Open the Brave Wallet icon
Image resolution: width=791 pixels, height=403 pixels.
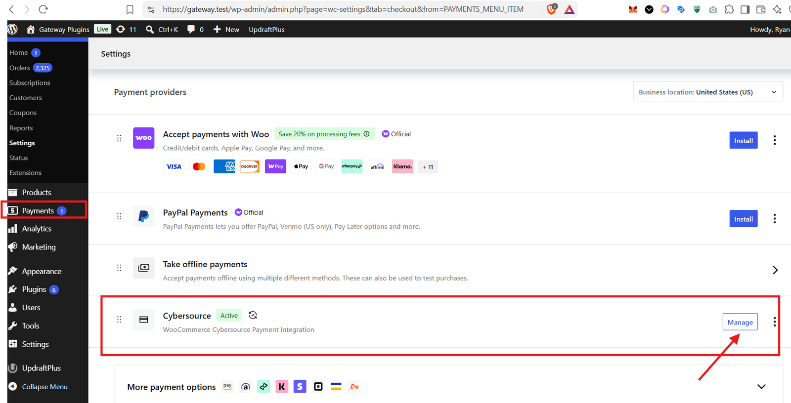coord(761,9)
